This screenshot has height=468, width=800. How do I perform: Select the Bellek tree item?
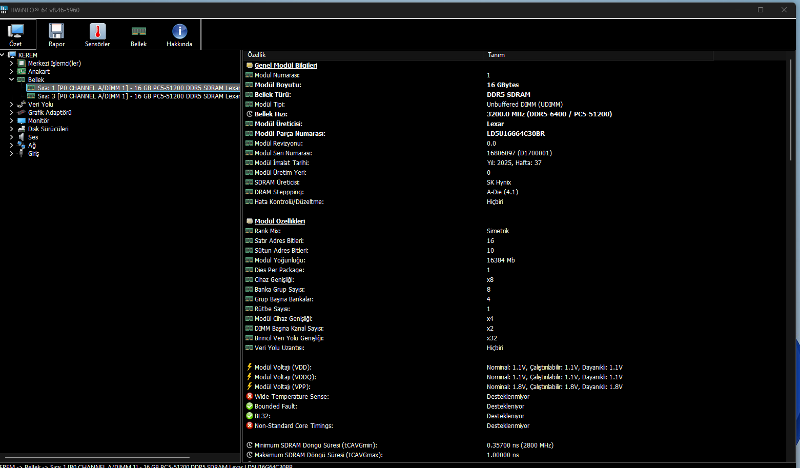[x=36, y=79]
